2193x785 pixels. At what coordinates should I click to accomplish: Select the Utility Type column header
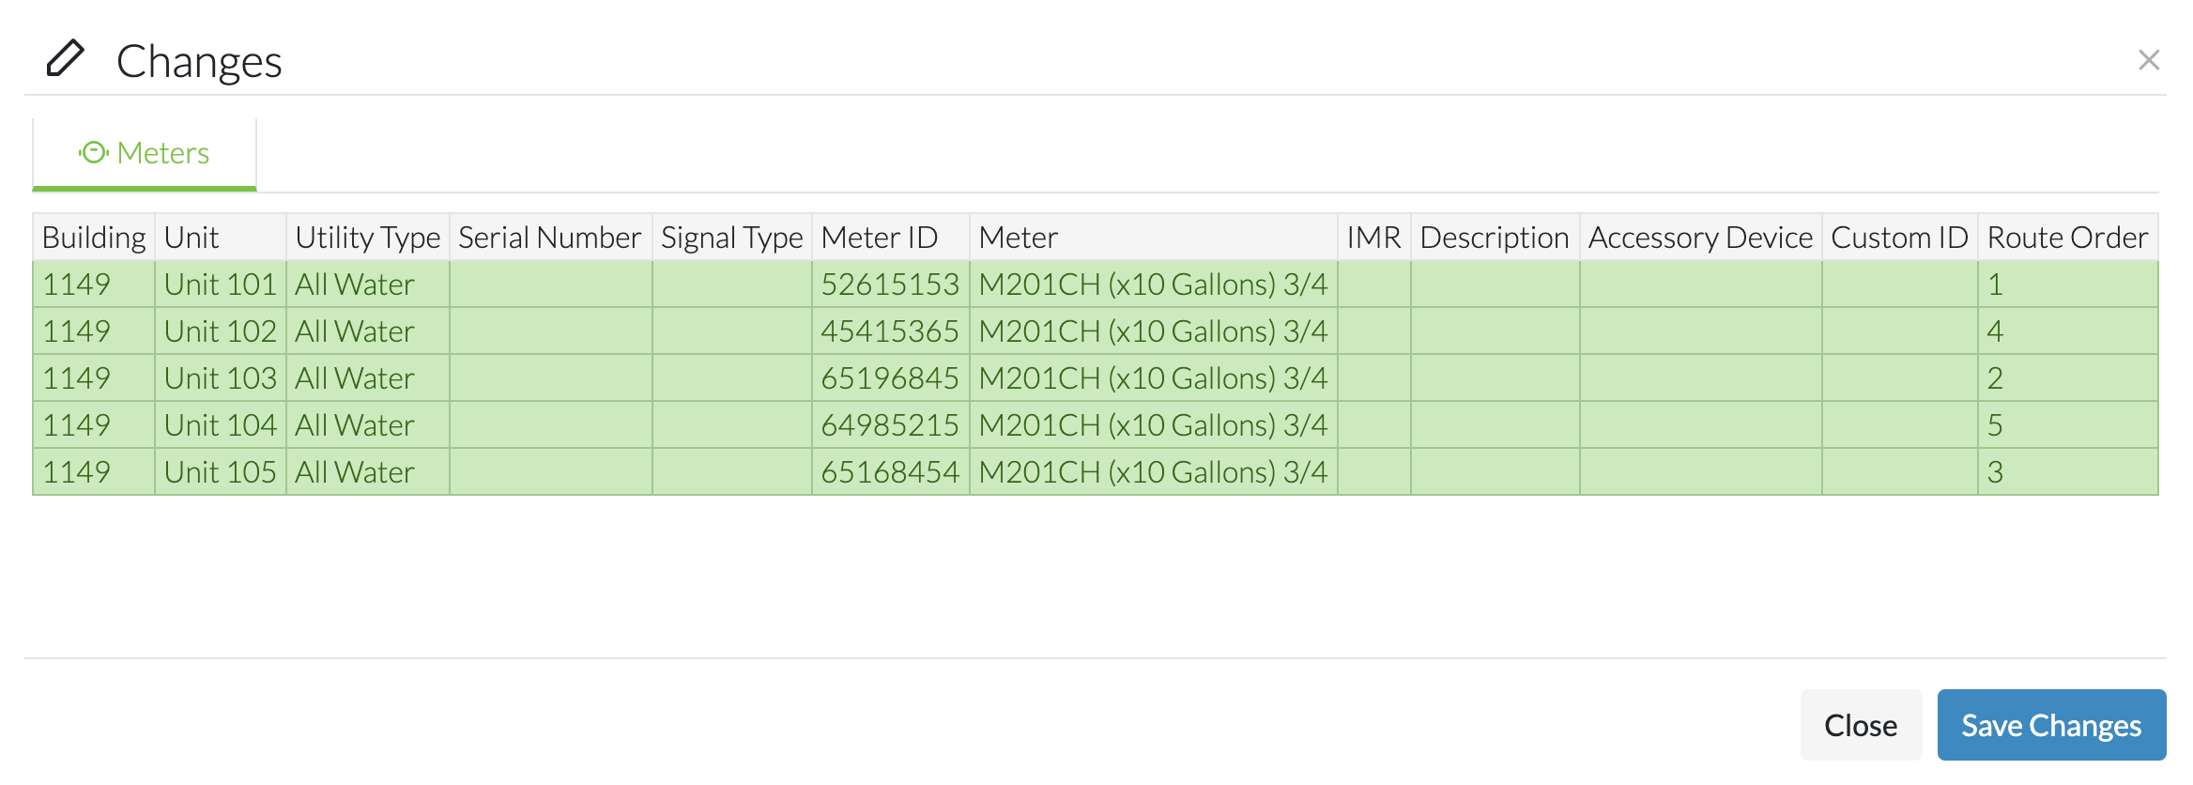tap(367, 237)
